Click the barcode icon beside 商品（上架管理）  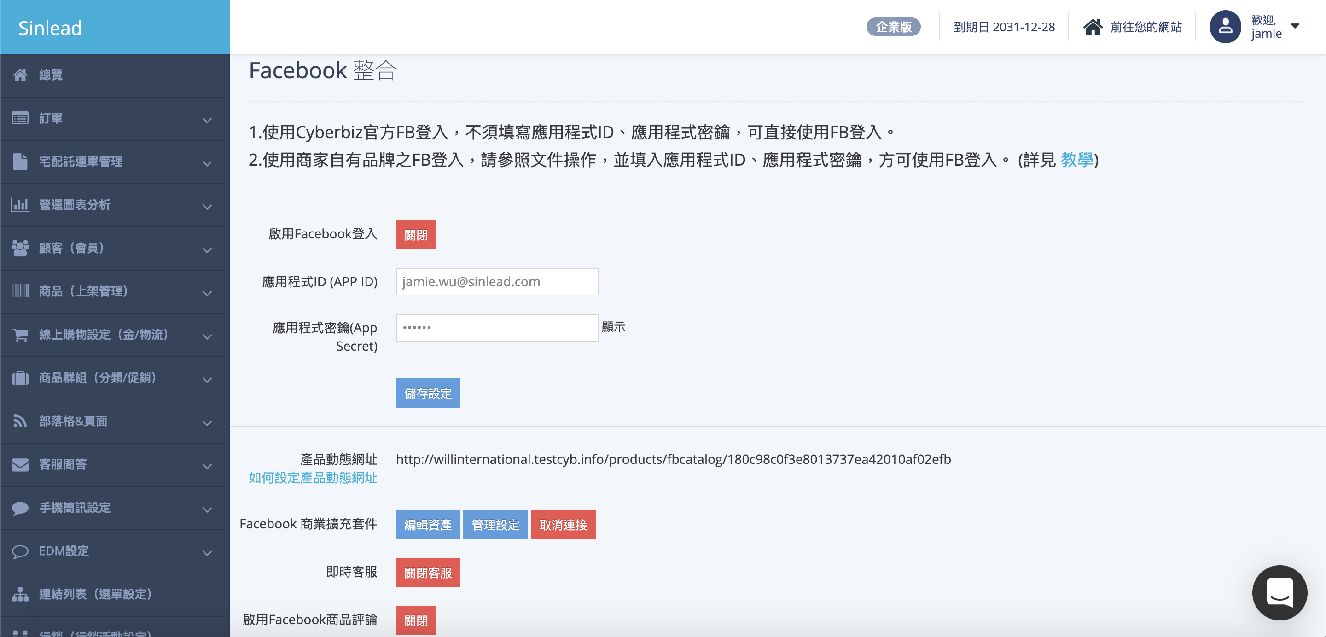(x=20, y=291)
